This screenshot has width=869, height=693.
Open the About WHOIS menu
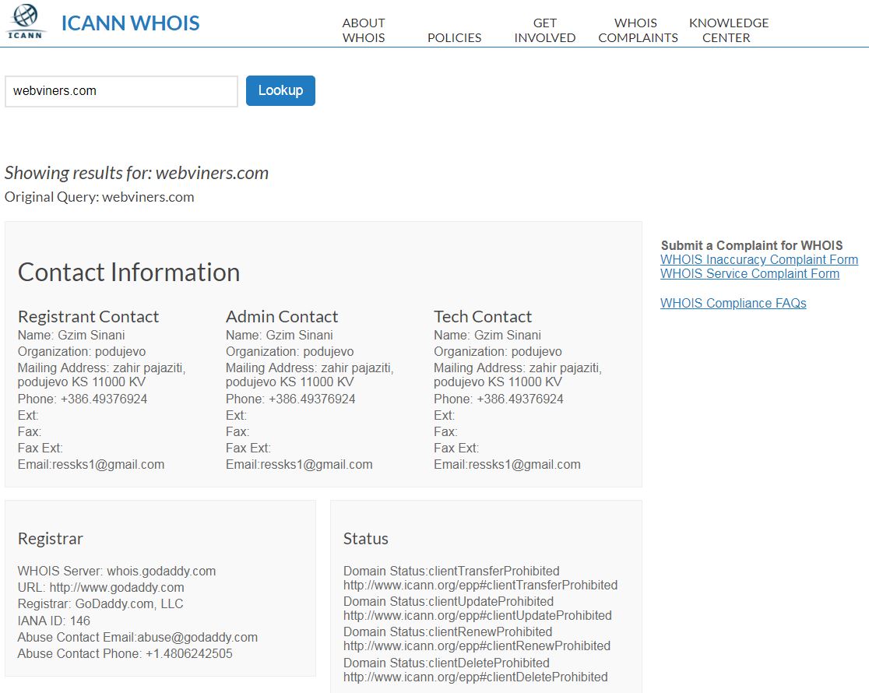(364, 30)
